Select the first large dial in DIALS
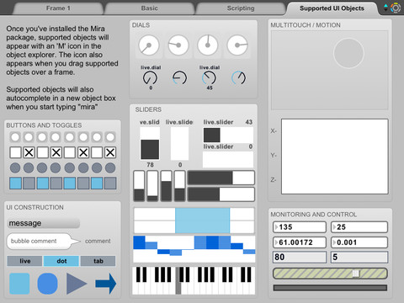 [x=149, y=45]
